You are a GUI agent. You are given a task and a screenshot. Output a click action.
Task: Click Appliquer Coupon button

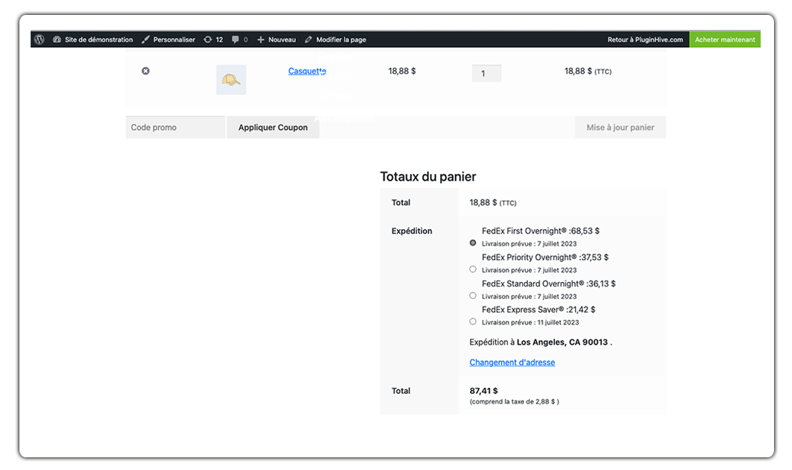click(273, 128)
